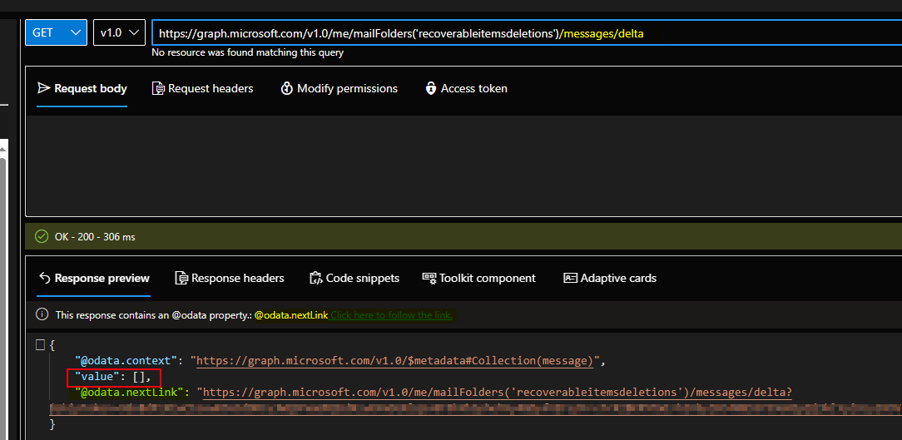This screenshot has height=440, width=902.
Task: Open the Toolkit component tab
Action: [479, 279]
